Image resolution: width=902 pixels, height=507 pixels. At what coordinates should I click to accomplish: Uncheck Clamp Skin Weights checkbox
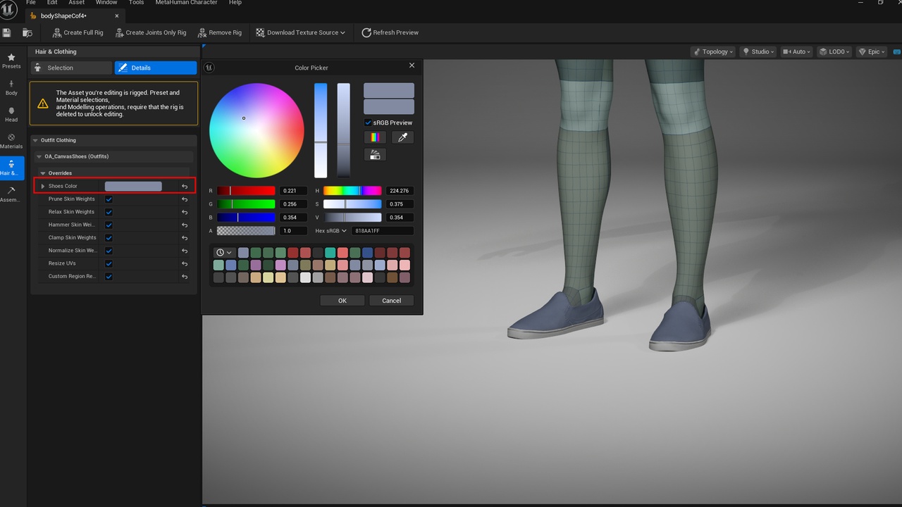(109, 238)
